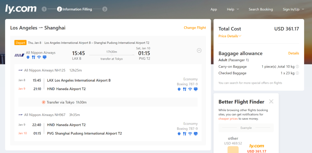Image resolution: width=312 pixels, height=153 pixels.
Task: Go to Search Booking
Action: [261, 9]
